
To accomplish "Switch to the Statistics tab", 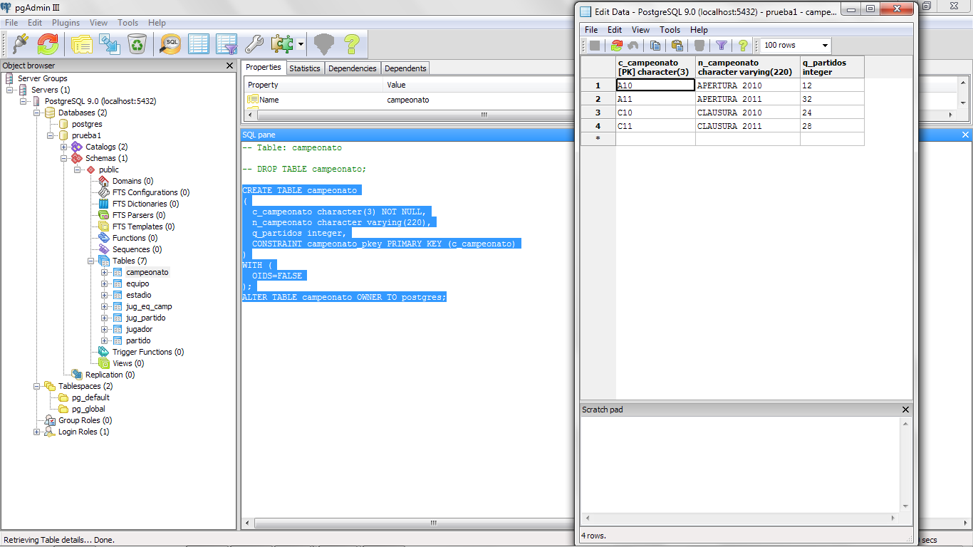I will (305, 68).
